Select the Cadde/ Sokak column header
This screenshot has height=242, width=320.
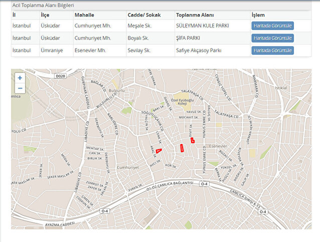point(144,15)
